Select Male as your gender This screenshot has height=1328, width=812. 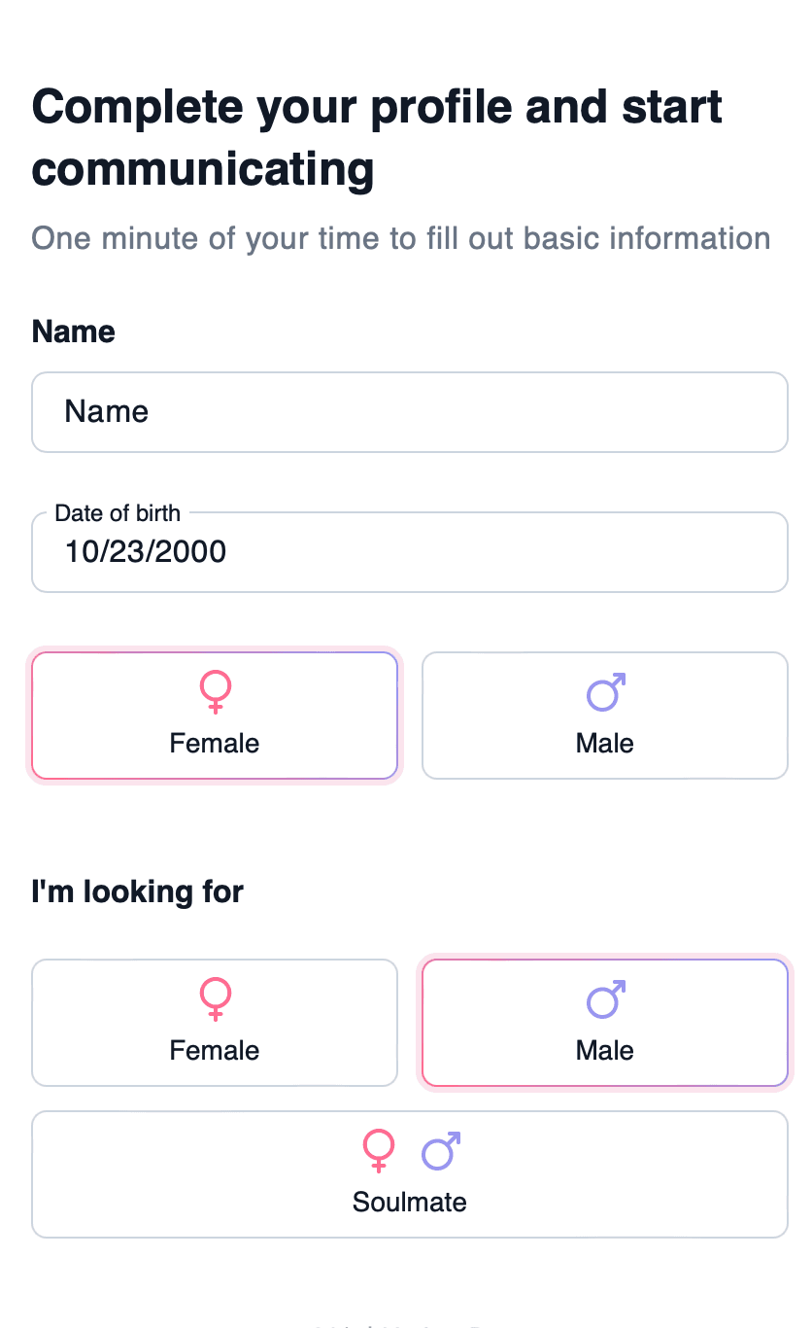click(604, 716)
